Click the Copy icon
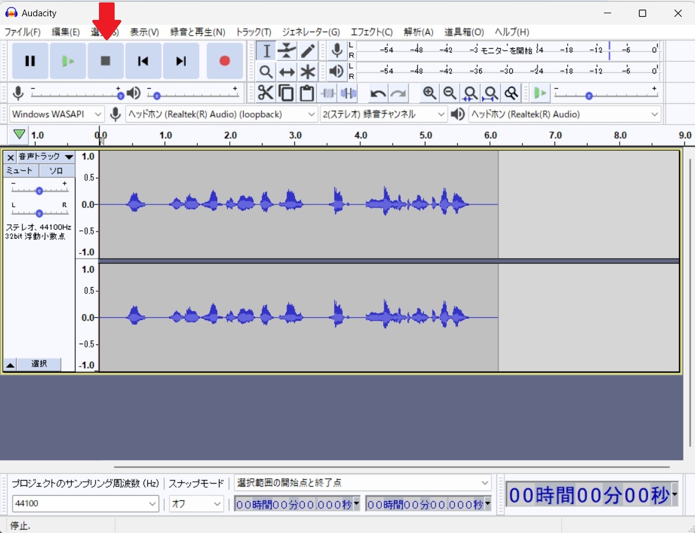Viewport: 695px width, 533px height. pos(286,93)
